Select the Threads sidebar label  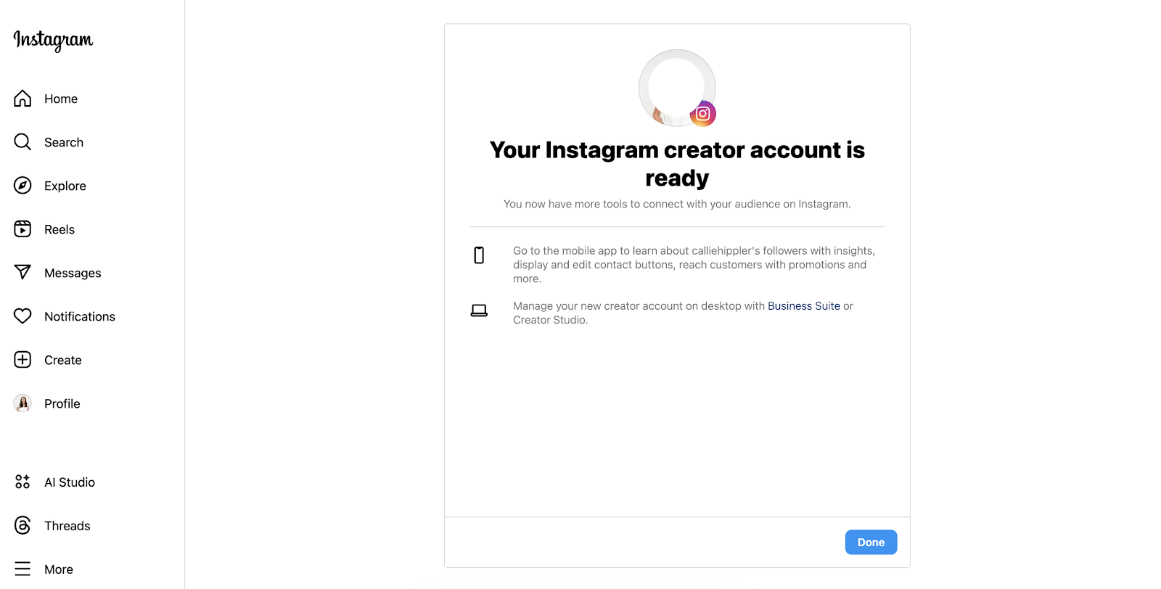coord(67,526)
